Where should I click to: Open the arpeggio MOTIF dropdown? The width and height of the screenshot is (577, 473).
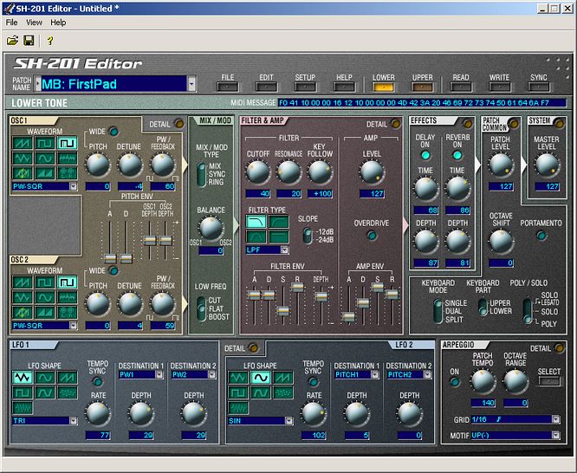click(555, 436)
